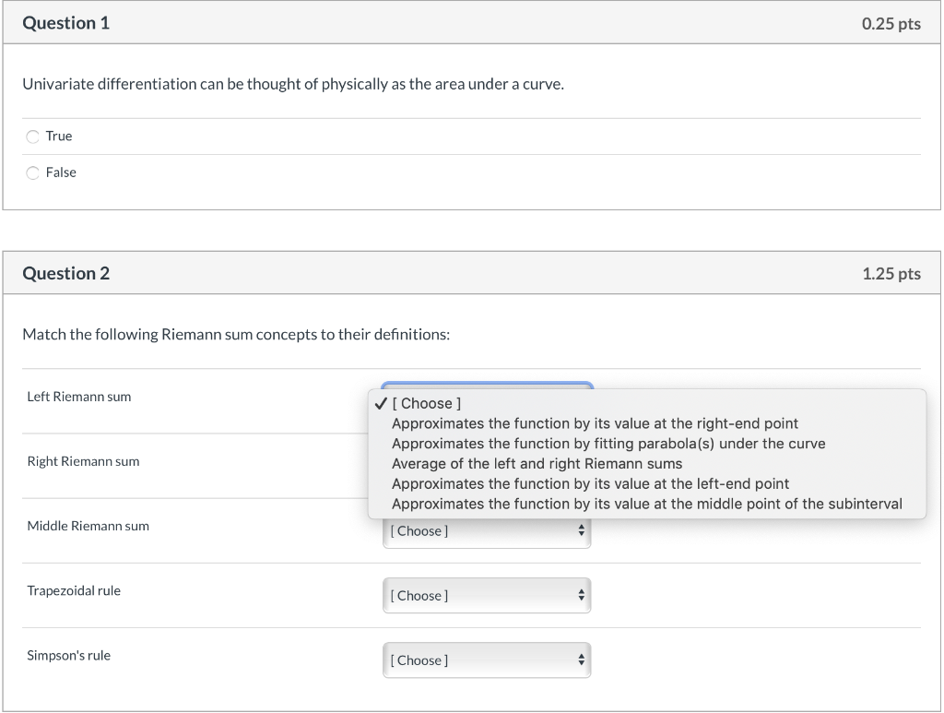This screenshot has height=713, width=944.
Task: Click the "Trapezoidal rule" label
Action: 74,590
